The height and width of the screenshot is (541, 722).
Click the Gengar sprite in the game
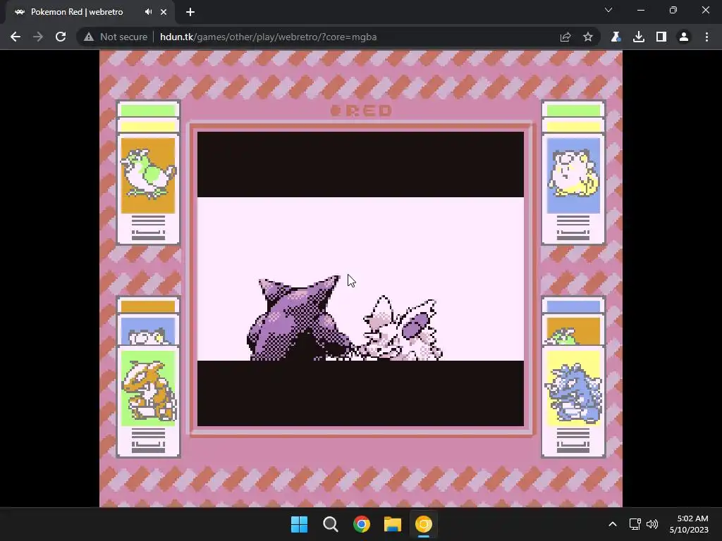click(x=298, y=318)
